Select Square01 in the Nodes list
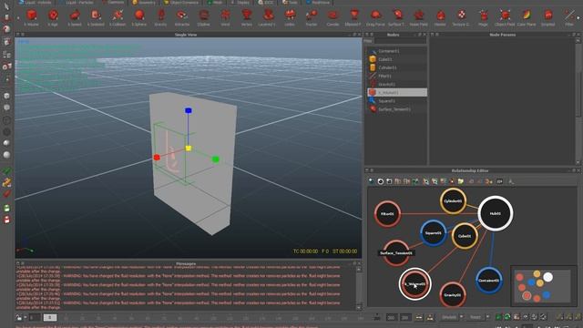Image resolution: width=583 pixels, height=328 pixels. pyautogui.click(x=397, y=101)
